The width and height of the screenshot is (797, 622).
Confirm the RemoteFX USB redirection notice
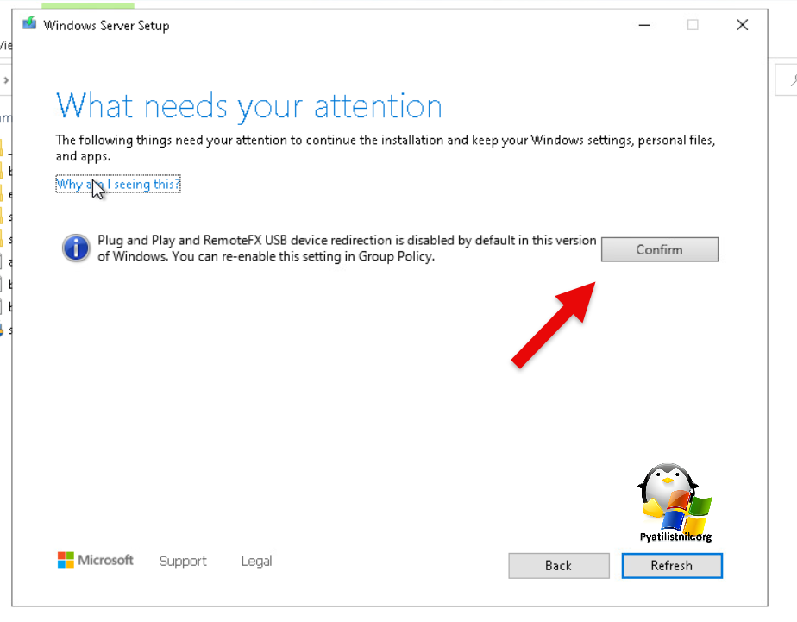[659, 249]
